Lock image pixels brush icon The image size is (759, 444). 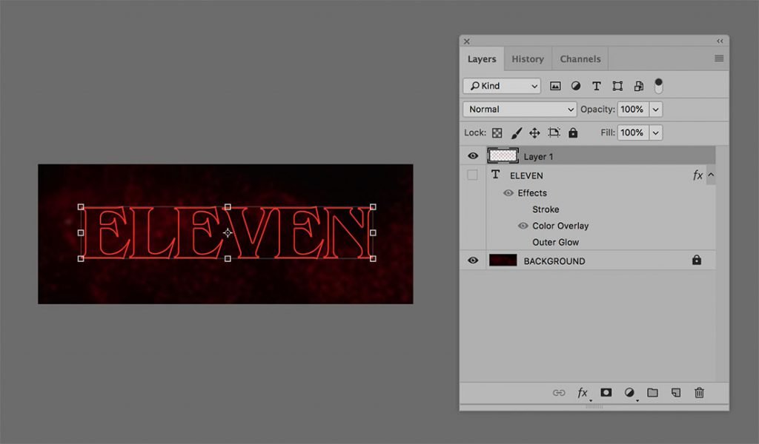517,133
